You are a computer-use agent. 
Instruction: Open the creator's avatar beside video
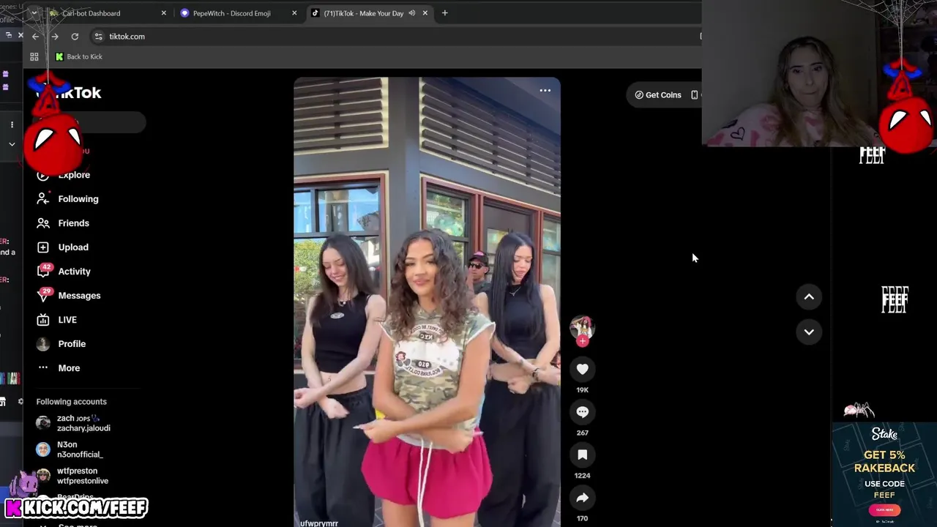582,326
